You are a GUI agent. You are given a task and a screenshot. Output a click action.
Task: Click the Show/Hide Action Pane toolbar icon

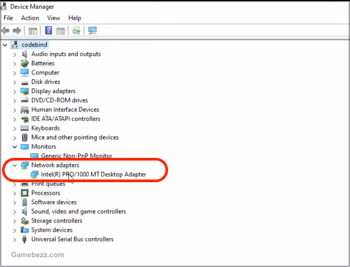[61, 31]
